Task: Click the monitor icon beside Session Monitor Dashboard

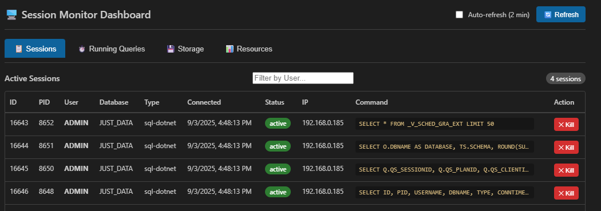Action: (x=11, y=15)
